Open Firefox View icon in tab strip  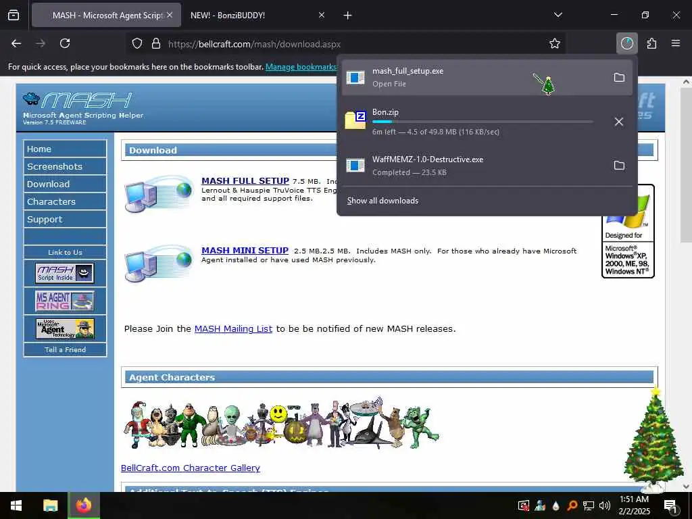tap(14, 15)
